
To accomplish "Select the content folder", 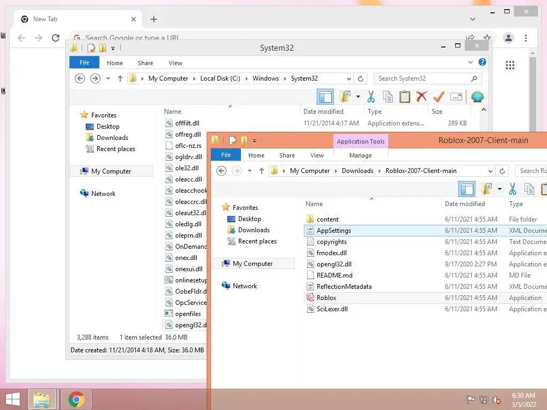I will (x=322, y=219).
